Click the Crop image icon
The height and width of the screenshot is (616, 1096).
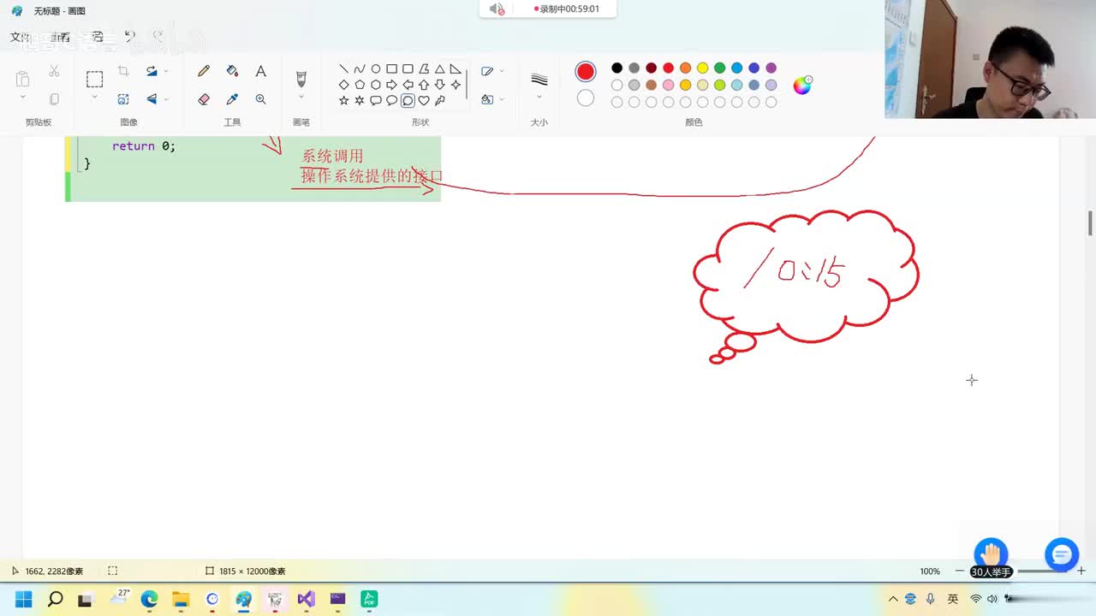click(x=123, y=71)
